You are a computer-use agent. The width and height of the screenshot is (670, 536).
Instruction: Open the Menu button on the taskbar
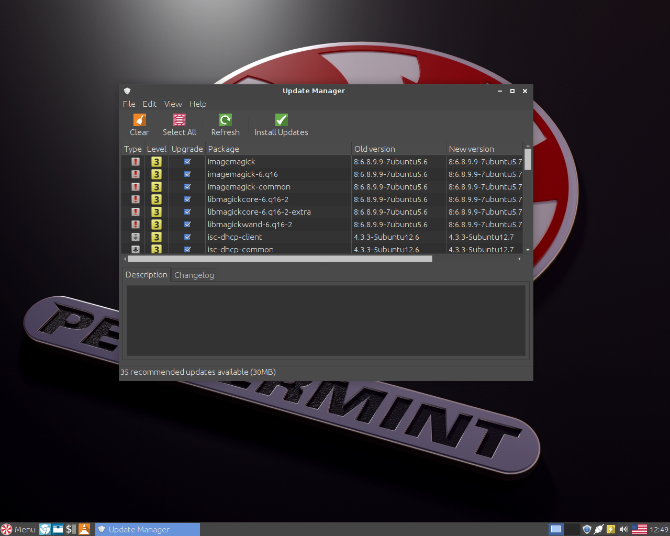(x=19, y=529)
